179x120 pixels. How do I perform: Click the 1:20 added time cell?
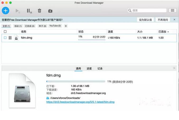click(x=161, y=38)
